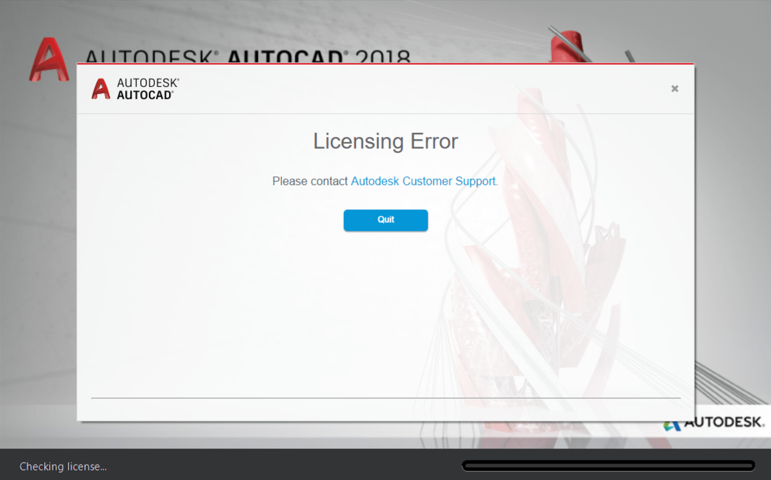
Task: Click the AUTOCAD text in splash title
Action: tap(285, 57)
